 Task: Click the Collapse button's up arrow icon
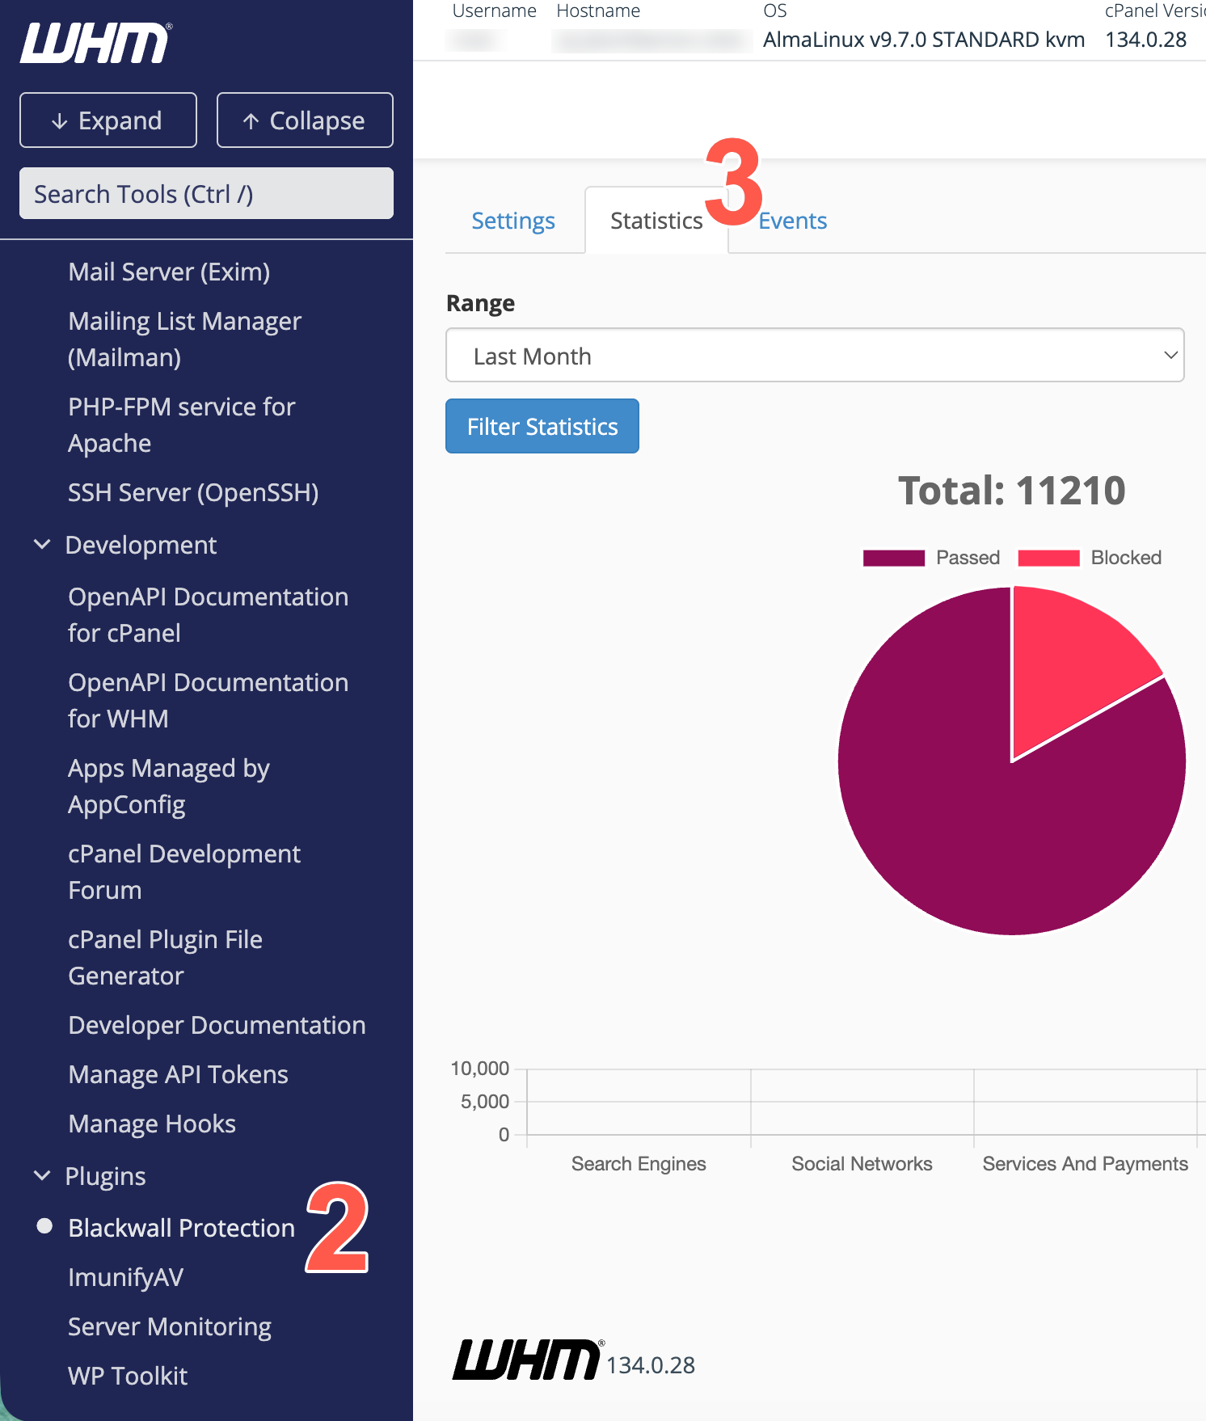pyautogui.click(x=251, y=121)
